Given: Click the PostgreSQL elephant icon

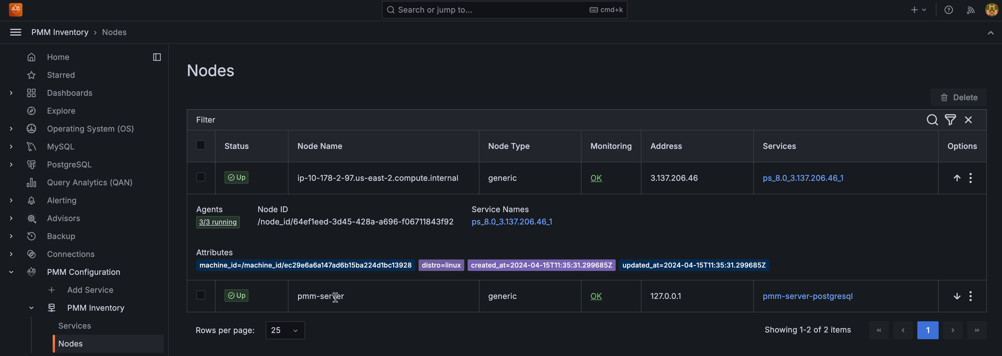Looking at the screenshot, I should [31, 165].
